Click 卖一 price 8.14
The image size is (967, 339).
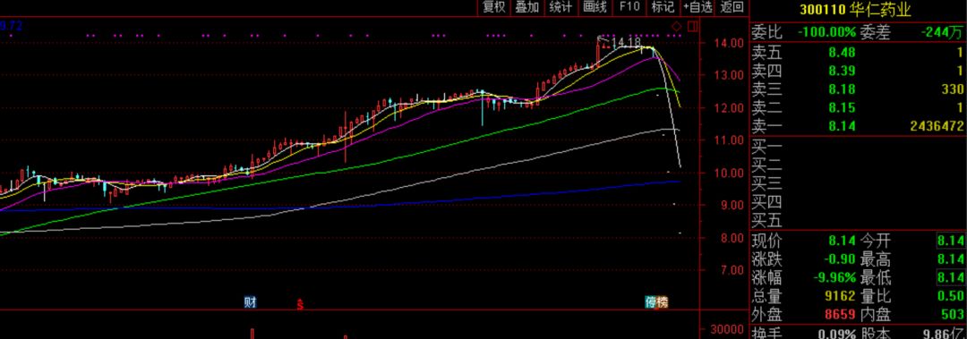coord(842,126)
